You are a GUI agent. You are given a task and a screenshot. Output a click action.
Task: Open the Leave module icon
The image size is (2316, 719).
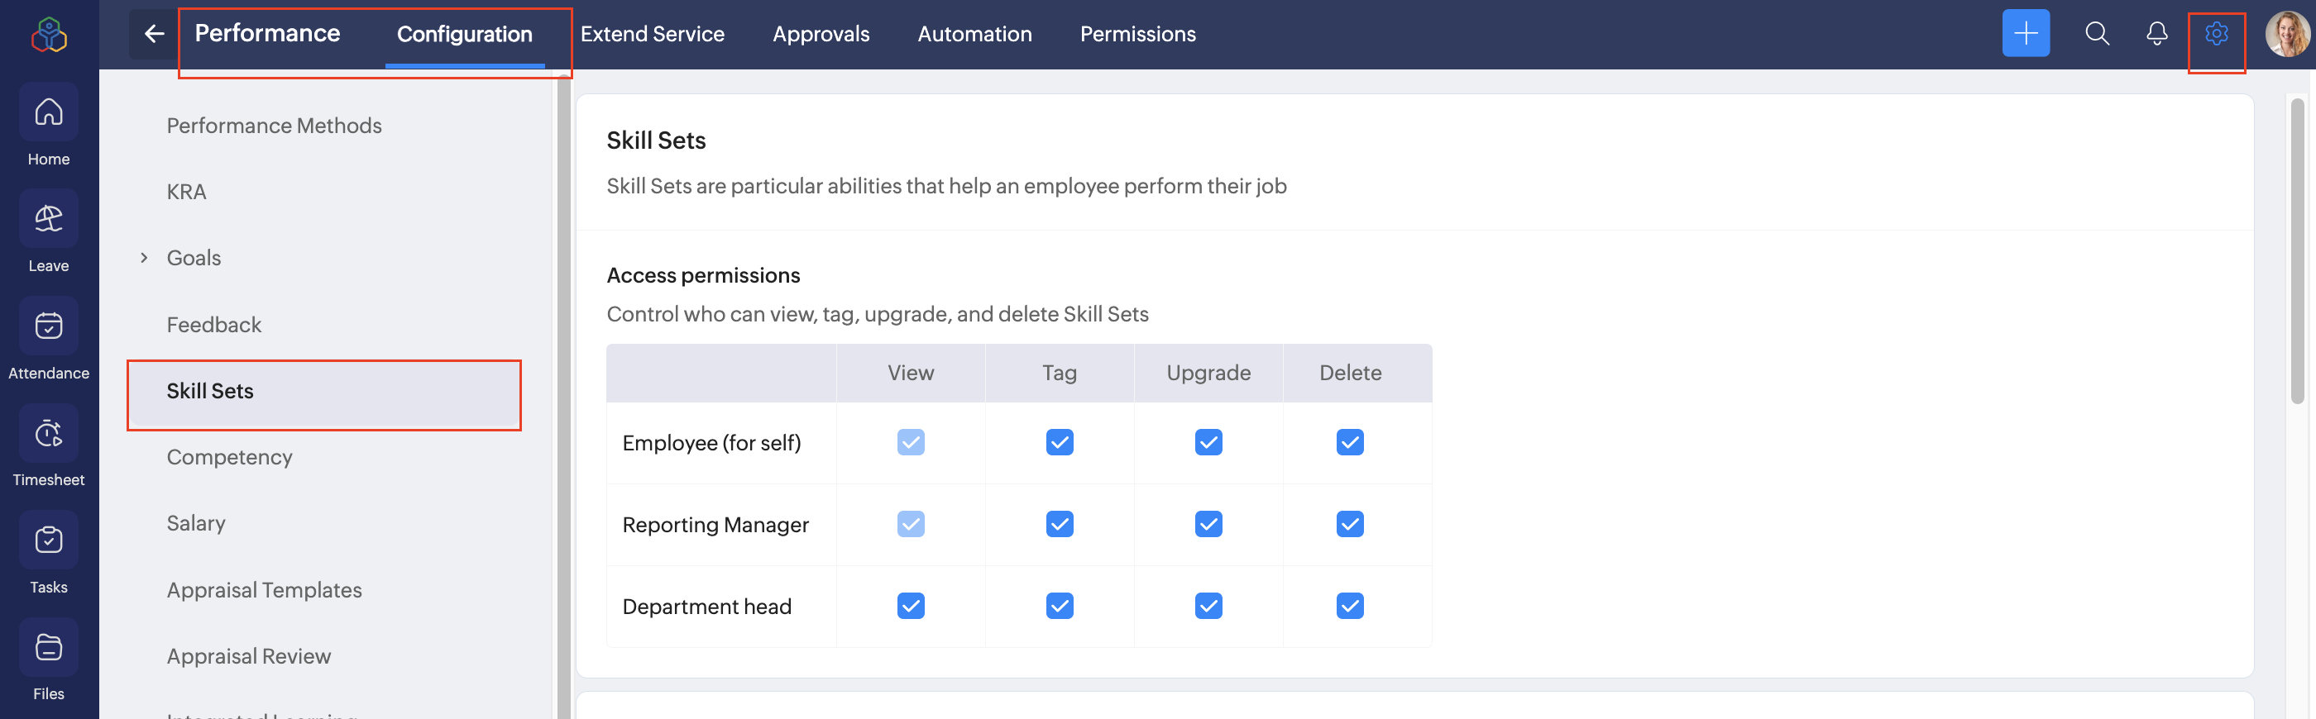click(x=49, y=219)
